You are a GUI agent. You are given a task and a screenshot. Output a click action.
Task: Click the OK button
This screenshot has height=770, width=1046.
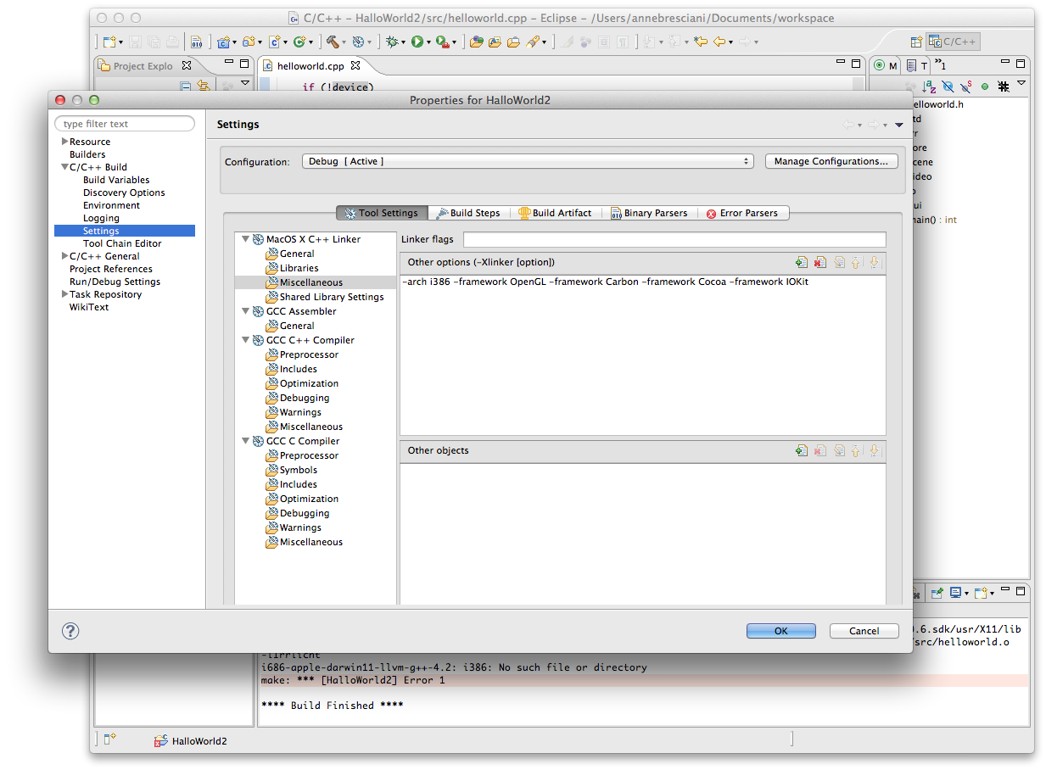coord(781,631)
